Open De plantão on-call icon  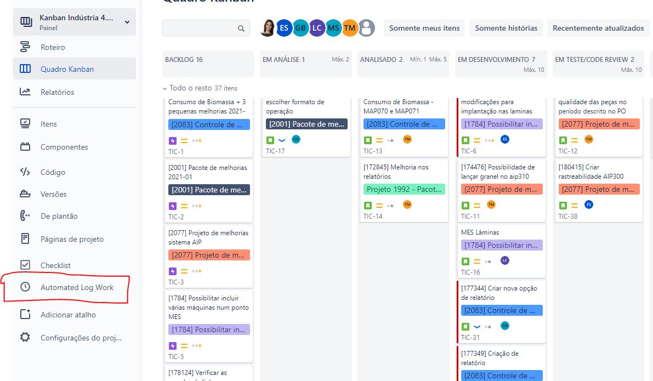[25, 216]
